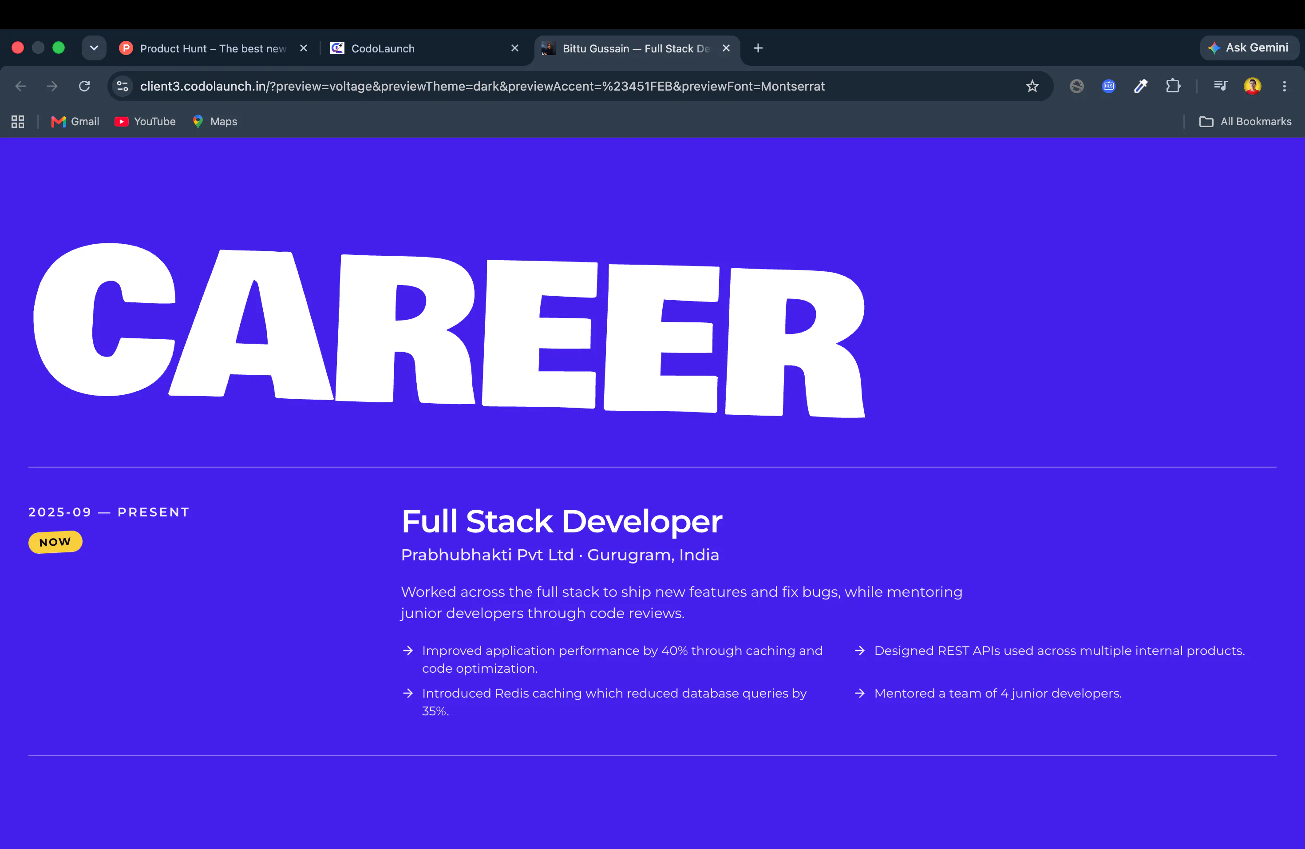The height and width of the screenshot is (849, 1305).
Task: Open the globe extension icon in toolbar
Action: [1076, 86]
